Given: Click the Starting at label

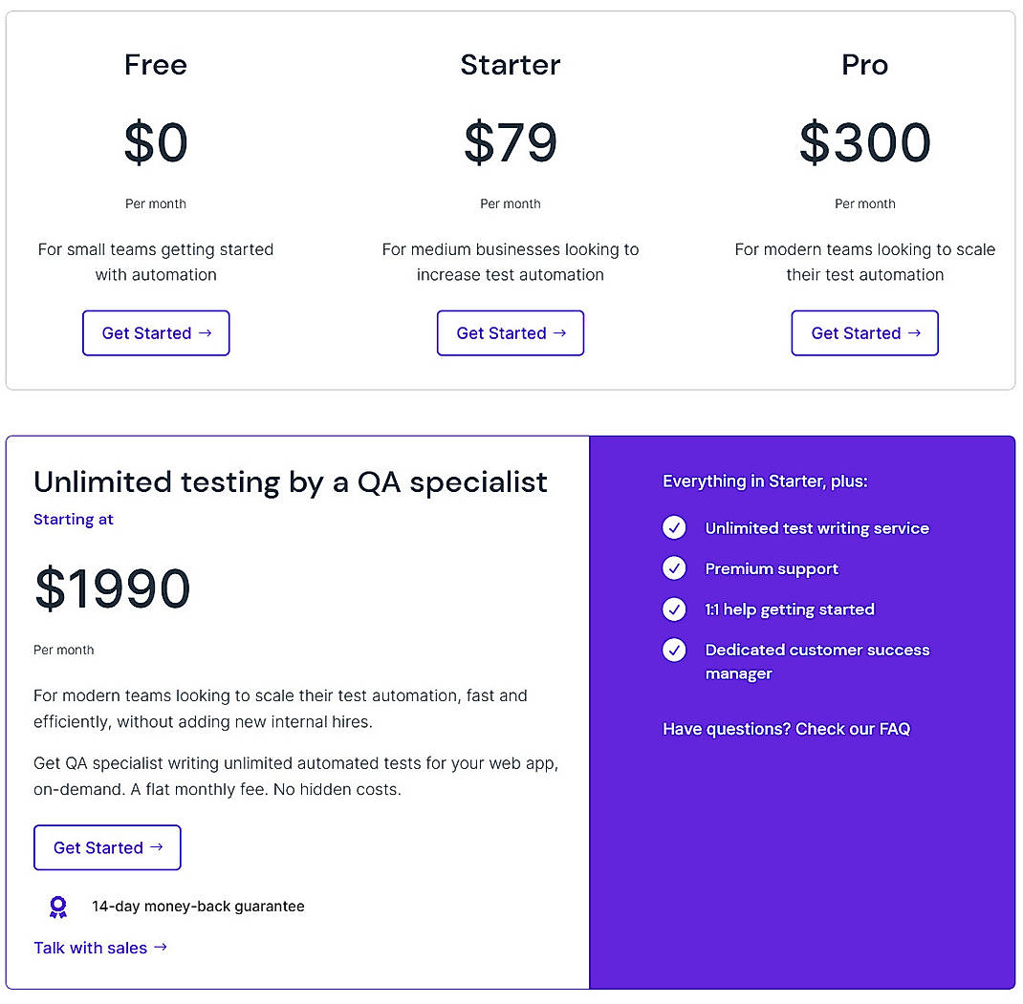Looking at the screenshot, I should pyautogui.click(x=73, y=519).
